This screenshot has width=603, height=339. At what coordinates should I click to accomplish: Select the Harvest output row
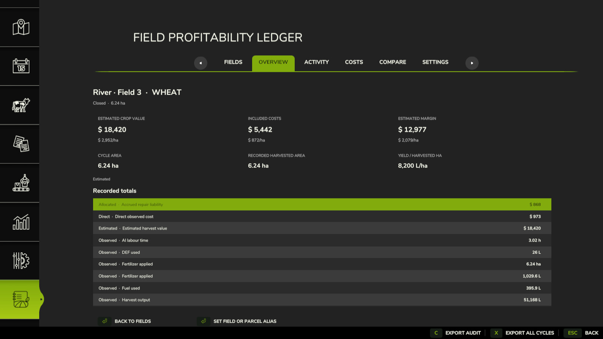(x=322, y=300)
